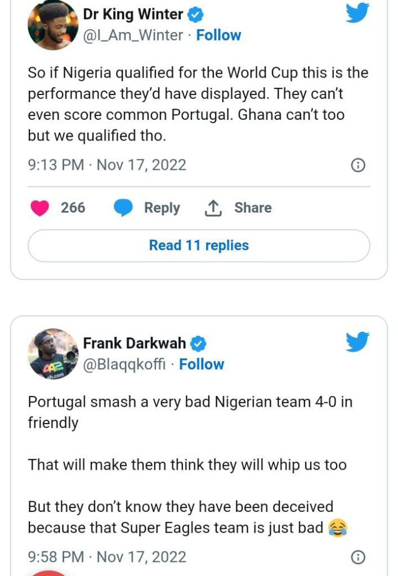
Task: Open Frank Darkwah's profile picture
Action: point(52,354)
